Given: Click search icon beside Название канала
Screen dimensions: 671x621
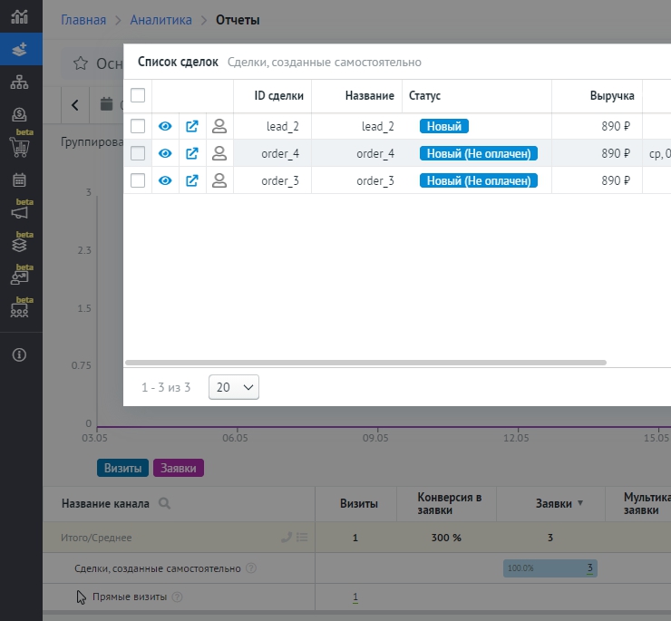Looking at the screenshot, I should 164,503.
